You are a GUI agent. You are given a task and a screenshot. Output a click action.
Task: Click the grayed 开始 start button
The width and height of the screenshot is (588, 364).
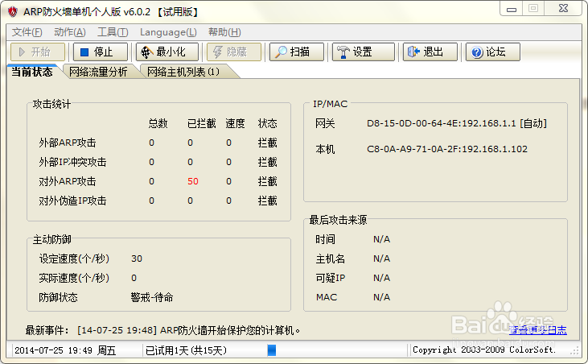pyautogui.click(x=38, y=52)
